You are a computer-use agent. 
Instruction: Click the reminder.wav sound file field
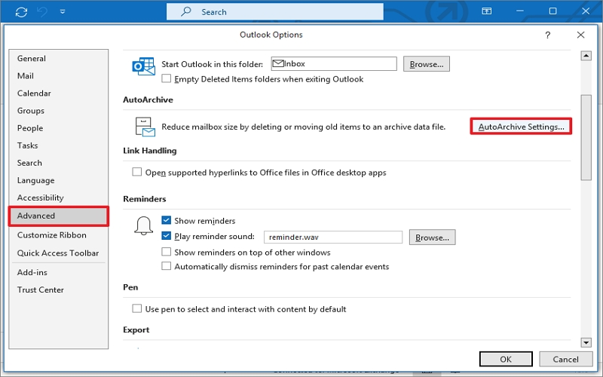[333, 238]
